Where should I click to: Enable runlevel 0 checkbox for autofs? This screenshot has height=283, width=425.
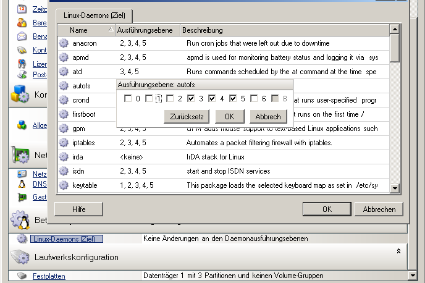click(x=128, y=98)
